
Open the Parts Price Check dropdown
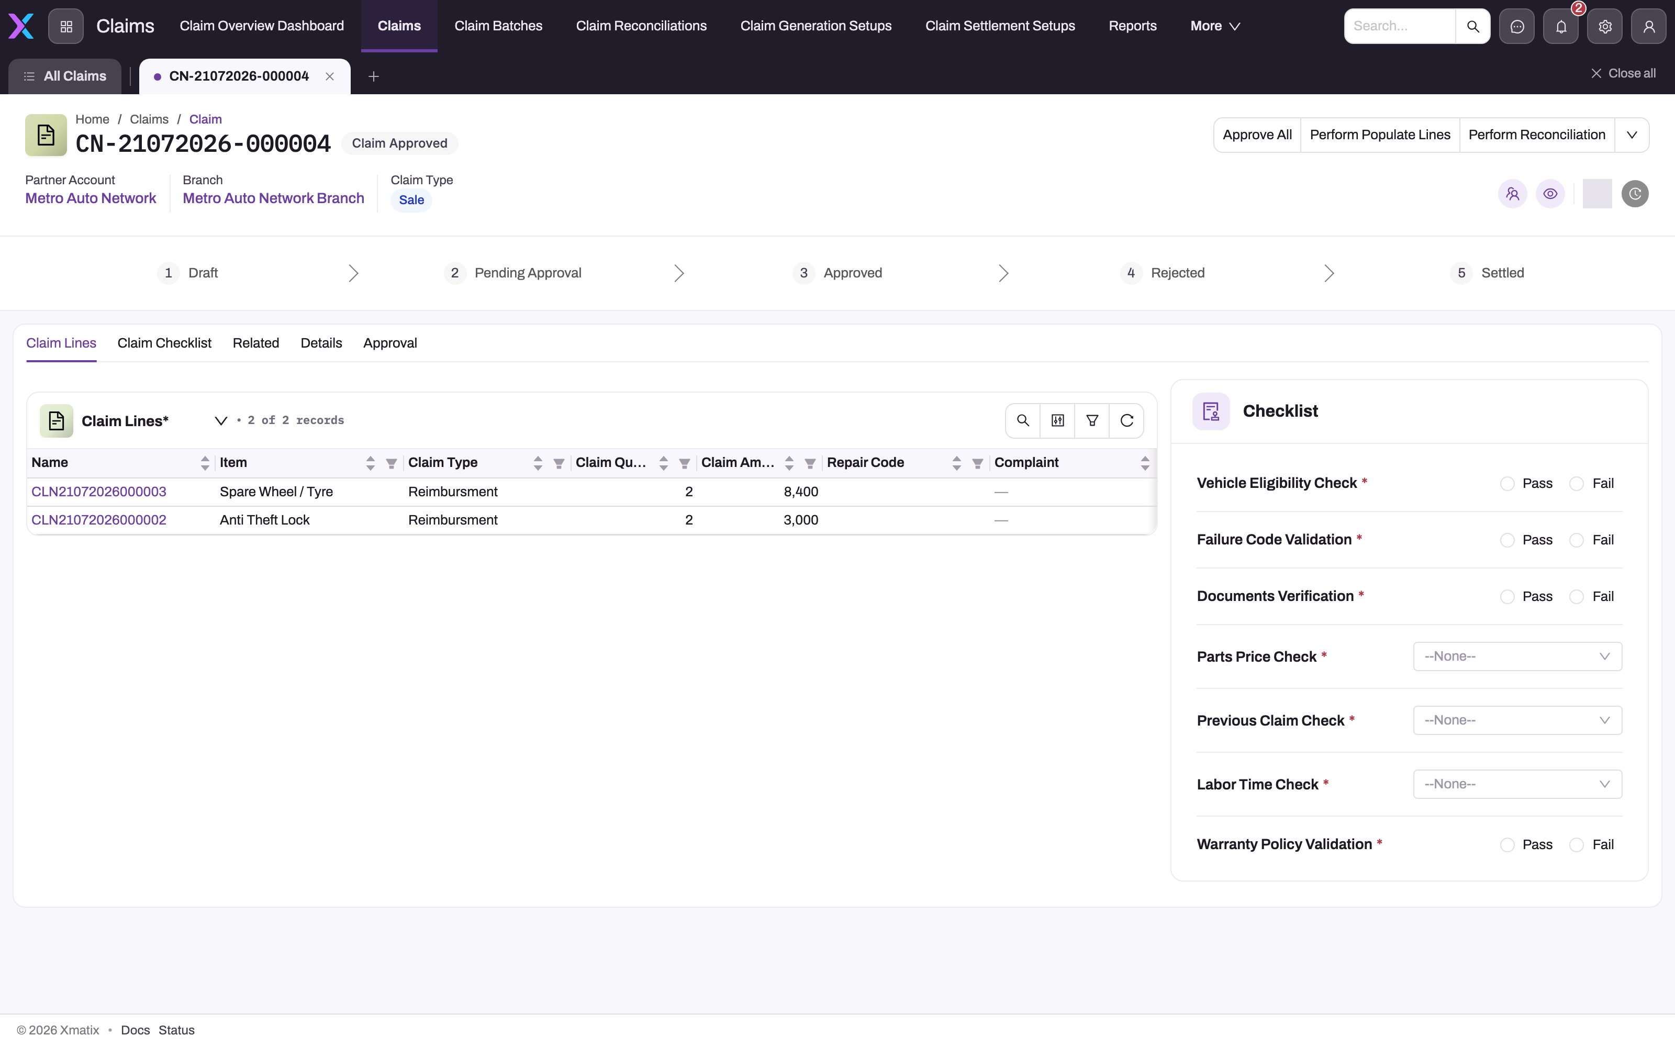tap(1517, 656)
